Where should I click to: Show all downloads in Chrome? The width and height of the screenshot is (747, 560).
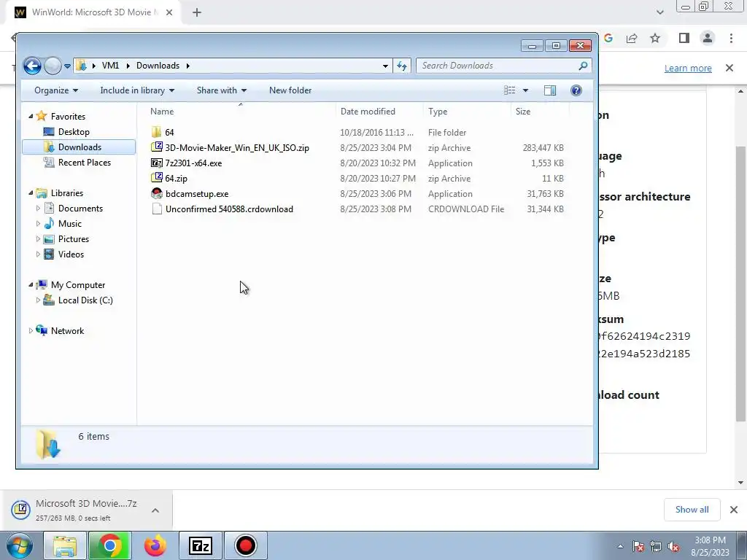pyautogui.click(x=692, y=510)
